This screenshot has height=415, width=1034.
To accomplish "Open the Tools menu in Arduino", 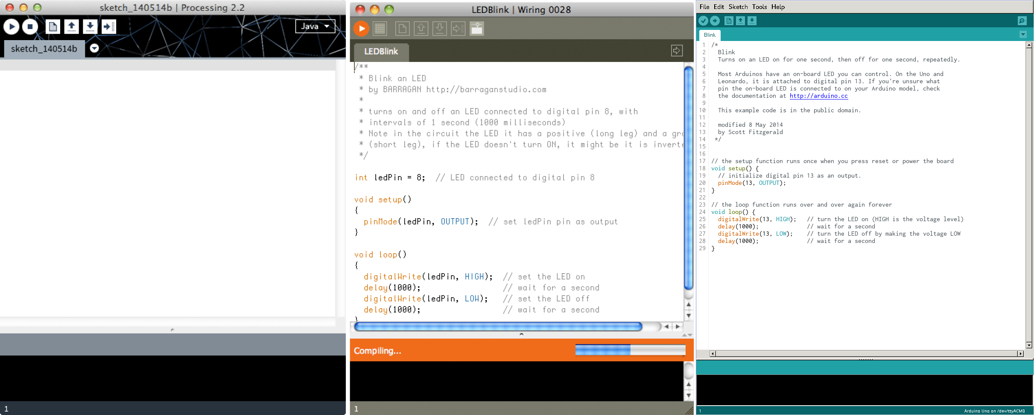I will [x=759, y=7].
